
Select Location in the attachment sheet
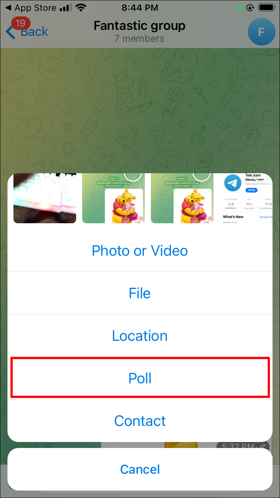click(140, 336)
